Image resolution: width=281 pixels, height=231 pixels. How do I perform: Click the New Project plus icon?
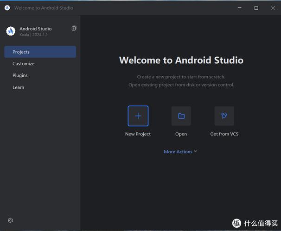click(x=138, y=116)
